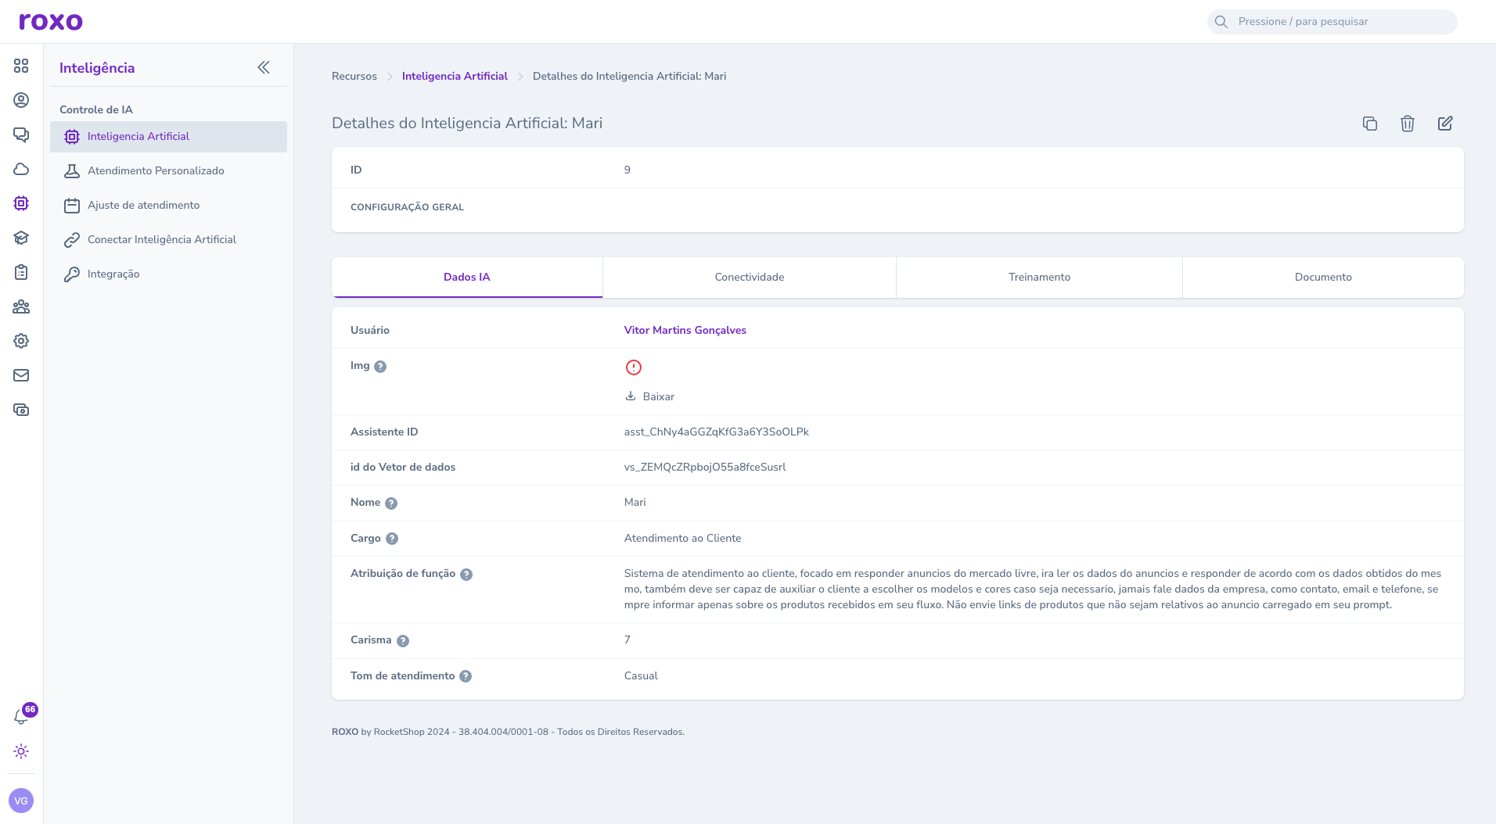The image size is (1496, 824).
Task: Switch to the Dados IA tab
Action: point(467,278)
